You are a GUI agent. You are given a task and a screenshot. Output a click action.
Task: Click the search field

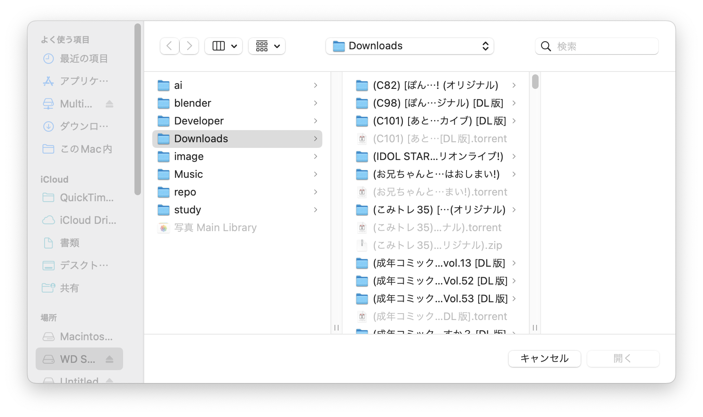point(597,46)
